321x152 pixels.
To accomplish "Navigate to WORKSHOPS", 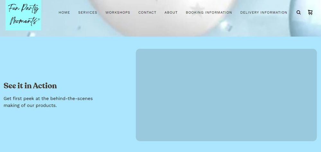I will (x=118, y=13).
